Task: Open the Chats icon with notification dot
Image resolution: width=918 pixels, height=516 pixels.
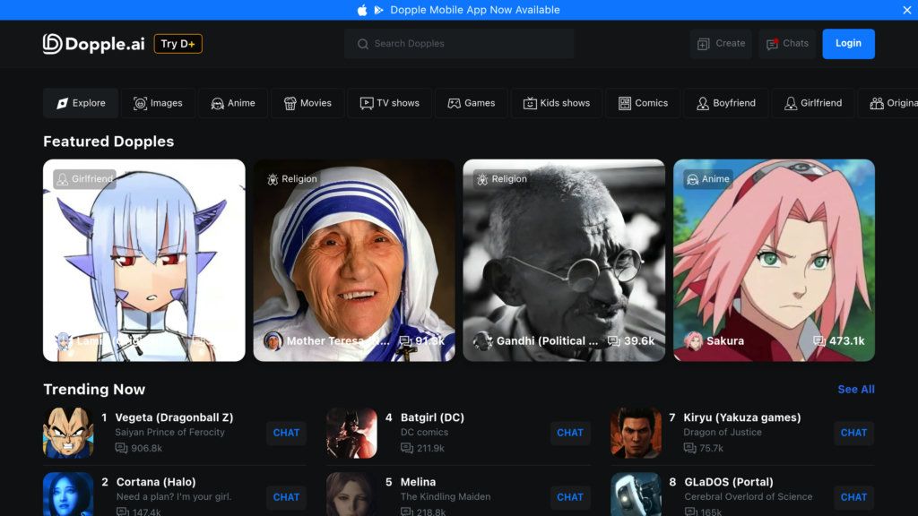Action: click(771, 43)
